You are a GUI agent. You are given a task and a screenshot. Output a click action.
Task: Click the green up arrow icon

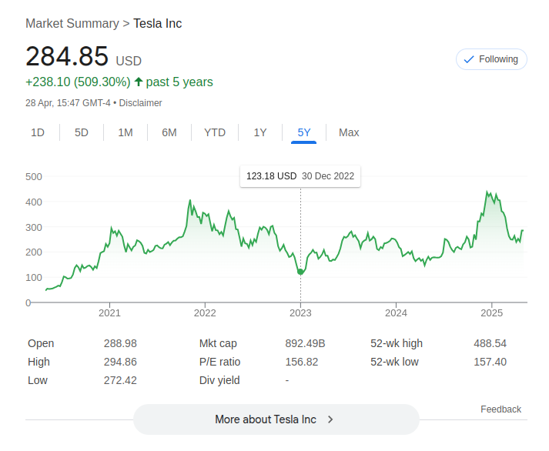tap(139, 82)
